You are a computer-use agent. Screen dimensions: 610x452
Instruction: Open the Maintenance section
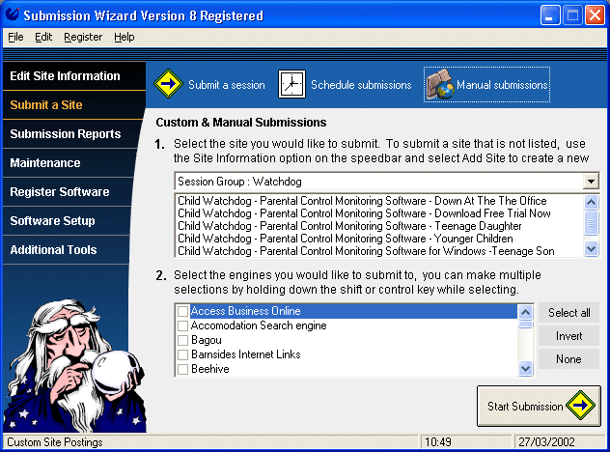69,162
